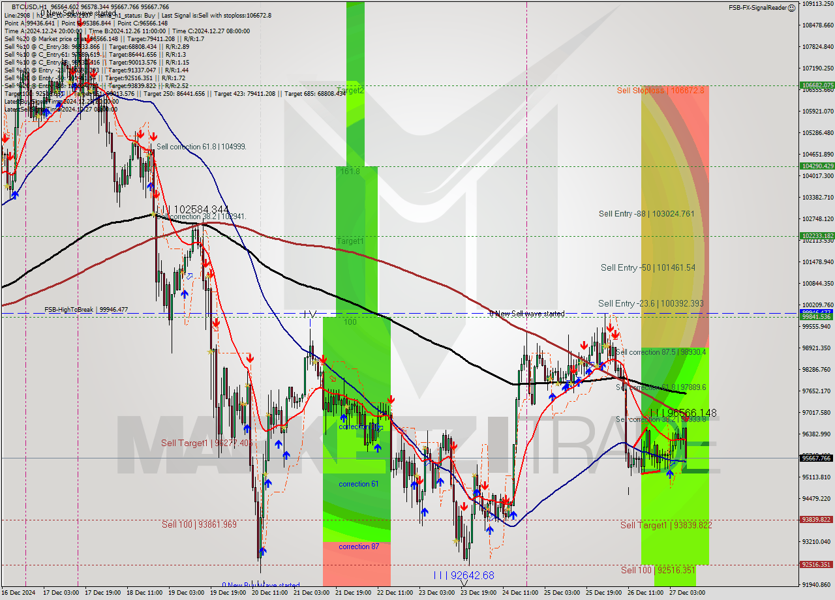Click the Target2 label on green bar
835x600 pixels.
point(350,91)
